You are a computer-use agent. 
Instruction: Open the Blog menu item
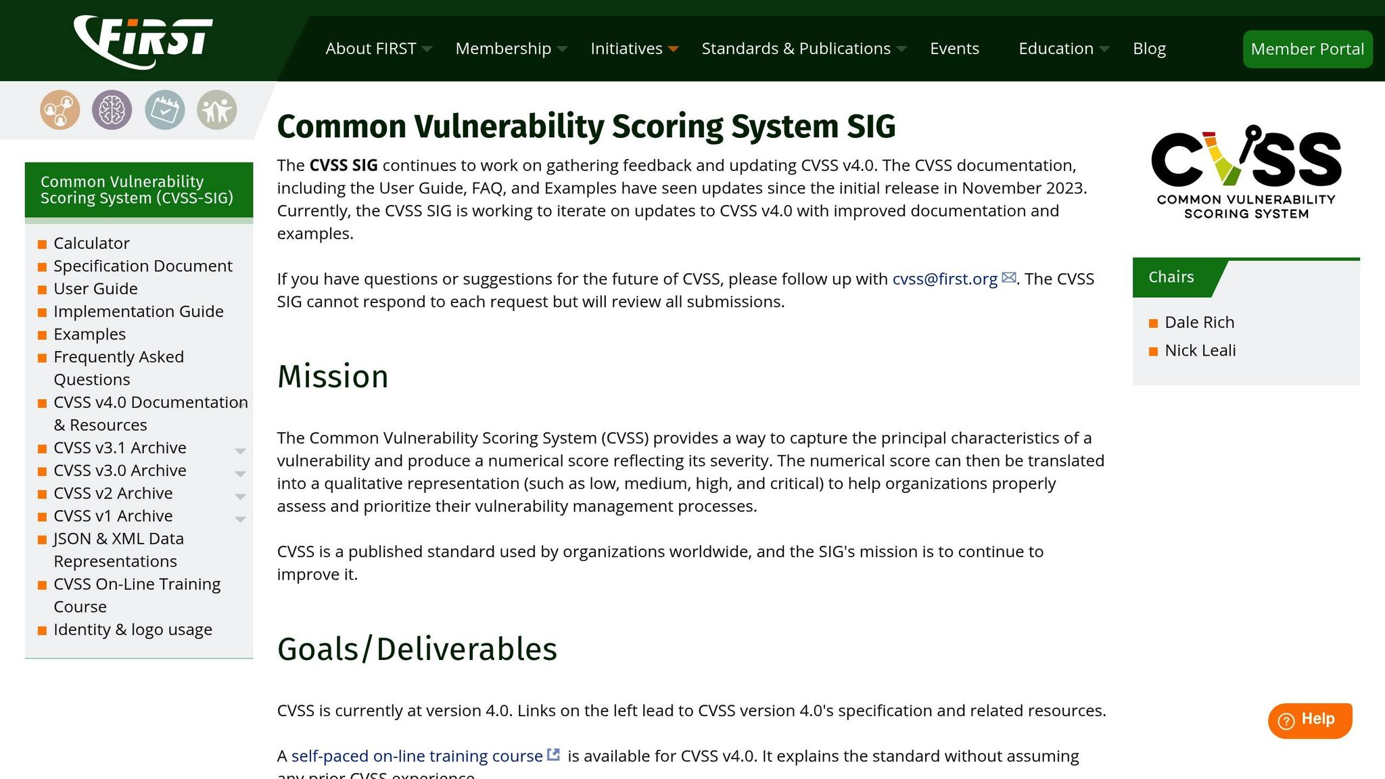click(x=1149, y=49)
